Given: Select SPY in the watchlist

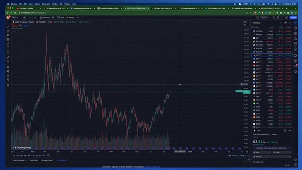Looking at the screenshot, I should (x=272, y=38).
